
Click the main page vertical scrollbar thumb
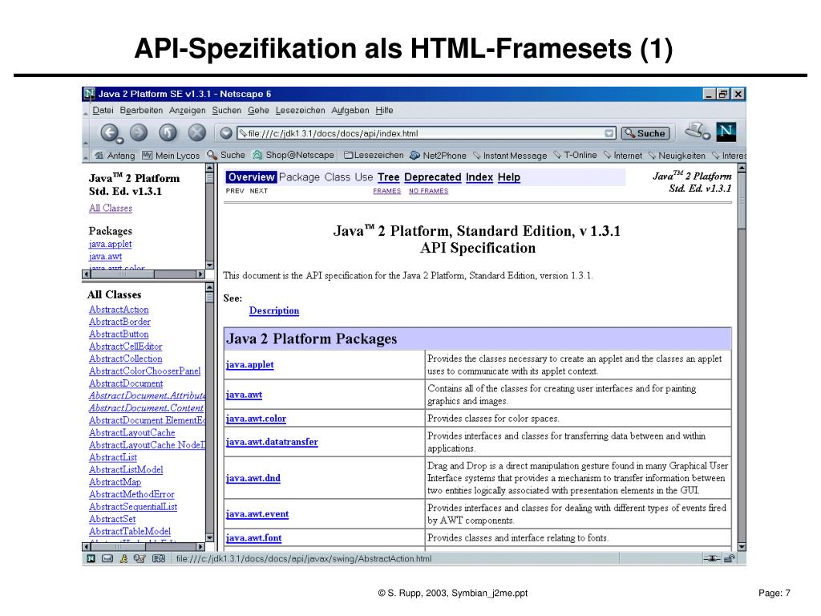point(742,202)
